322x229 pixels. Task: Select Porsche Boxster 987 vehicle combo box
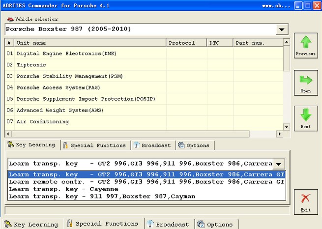146,29
